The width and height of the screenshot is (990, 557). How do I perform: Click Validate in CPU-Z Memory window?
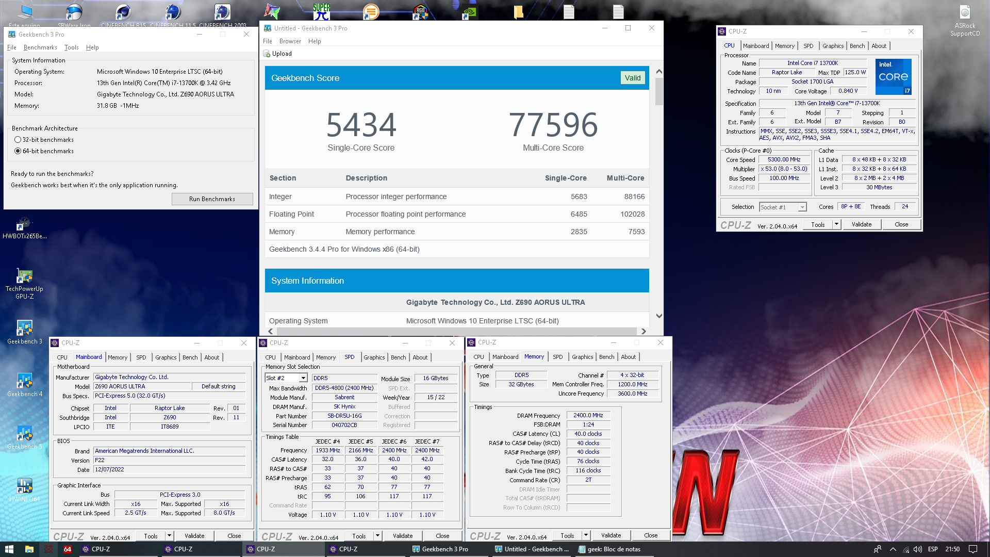coord(610,535)
